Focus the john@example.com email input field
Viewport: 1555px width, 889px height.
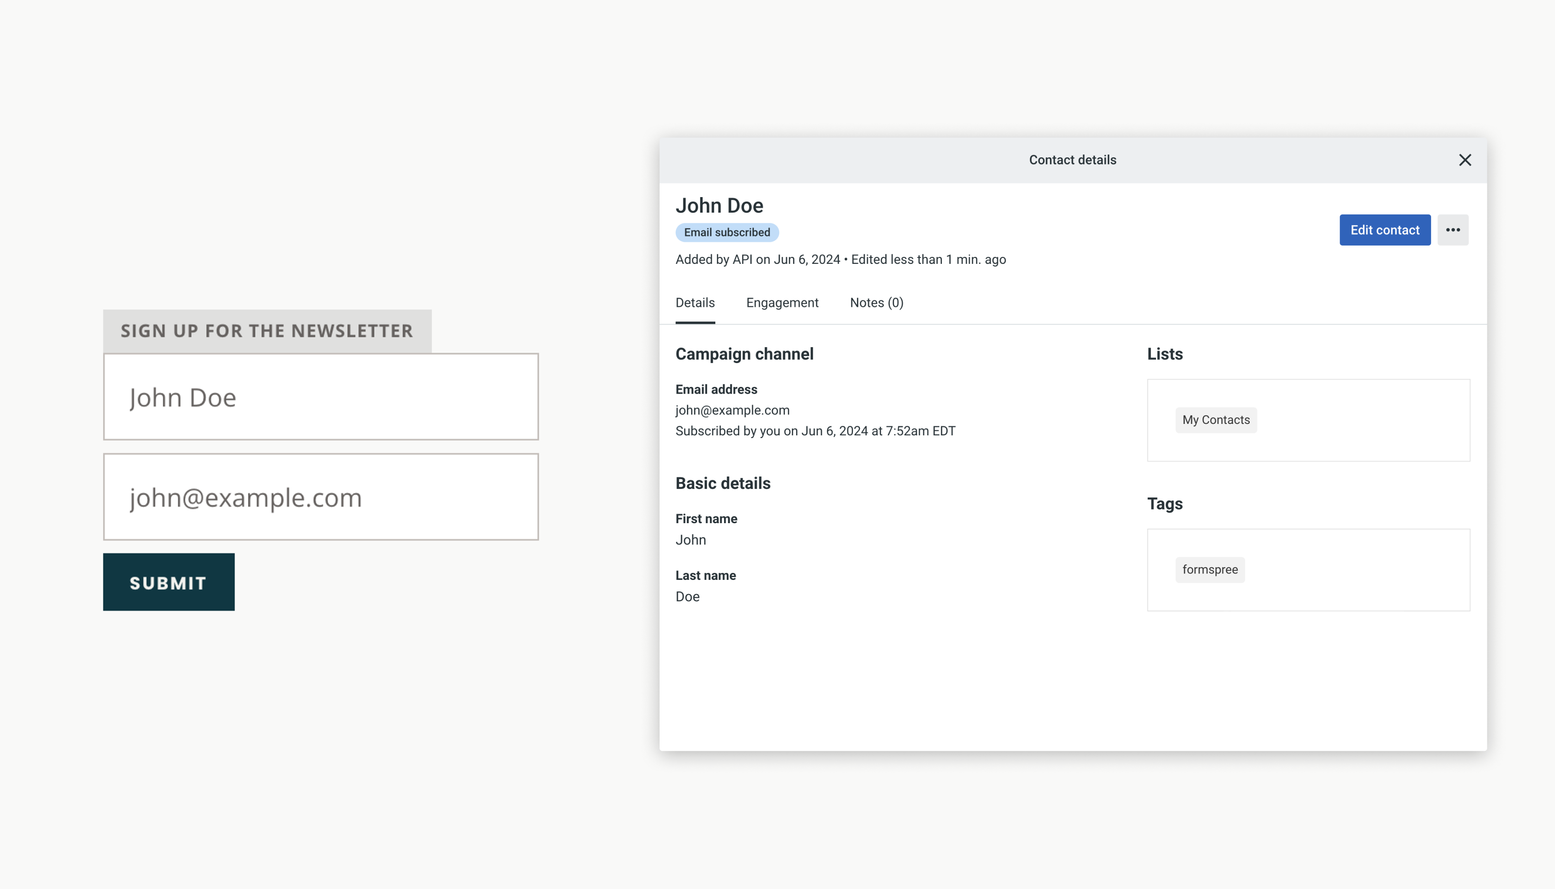[x=320, y=497]
